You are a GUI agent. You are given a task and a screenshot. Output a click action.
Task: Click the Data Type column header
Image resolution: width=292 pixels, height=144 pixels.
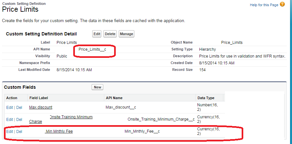pyautogui.click(x=206, y=98)
